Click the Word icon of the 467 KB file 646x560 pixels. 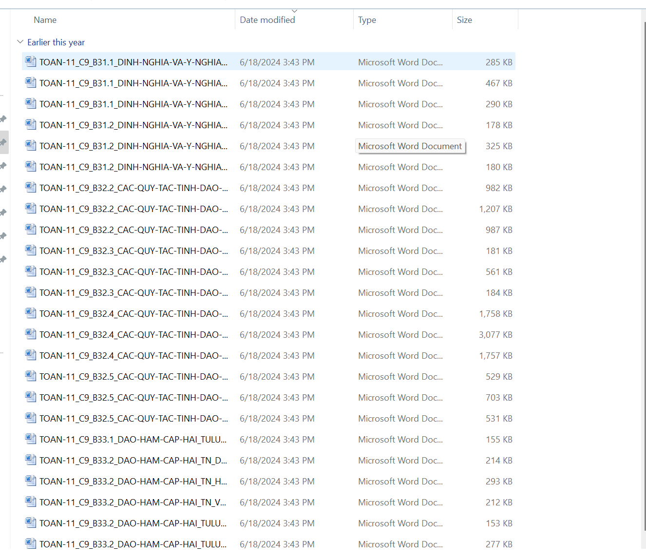click(31, 83)
